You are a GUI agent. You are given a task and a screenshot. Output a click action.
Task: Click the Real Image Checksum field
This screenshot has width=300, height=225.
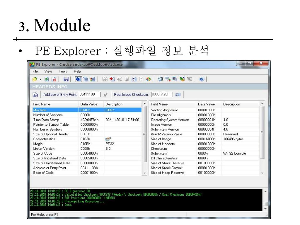[x=162, y=95]
